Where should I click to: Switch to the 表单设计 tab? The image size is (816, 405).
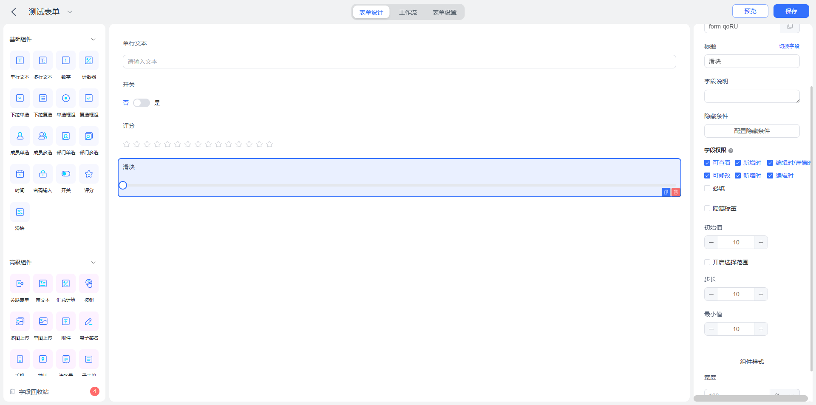371,12
